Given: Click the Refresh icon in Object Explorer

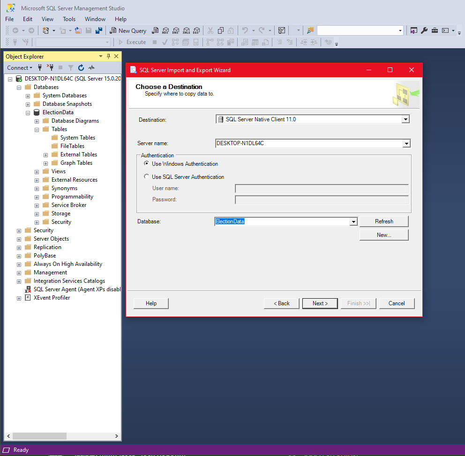Looking at the screenshot, I should tap(81, 67).
